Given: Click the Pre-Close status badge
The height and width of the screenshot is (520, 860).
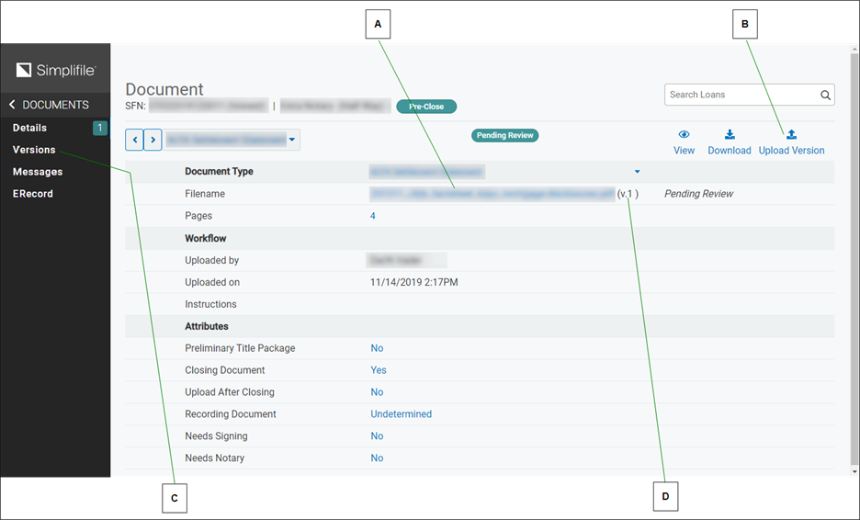Looking at the screenshot, I should [426, 107].
